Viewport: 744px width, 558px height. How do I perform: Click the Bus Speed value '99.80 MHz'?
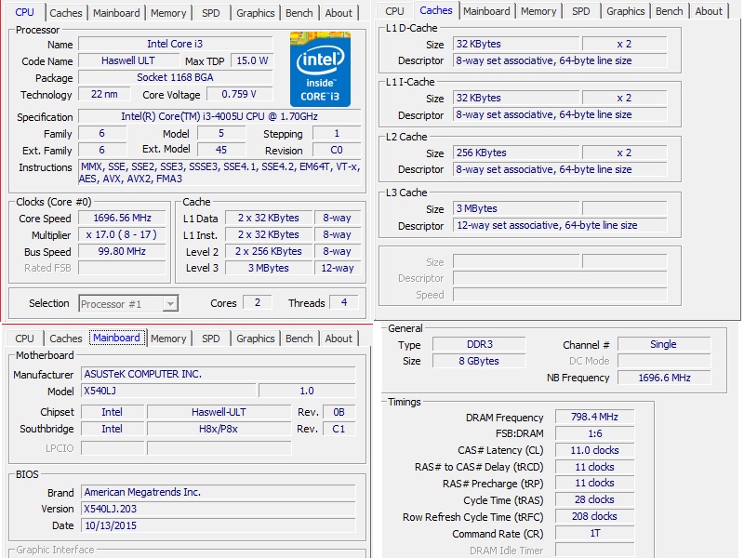[122, 251]
